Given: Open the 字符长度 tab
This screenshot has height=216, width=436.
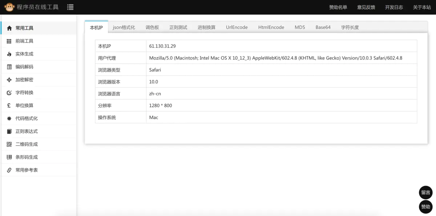Looking at the screenshot, I should point(350,27).
